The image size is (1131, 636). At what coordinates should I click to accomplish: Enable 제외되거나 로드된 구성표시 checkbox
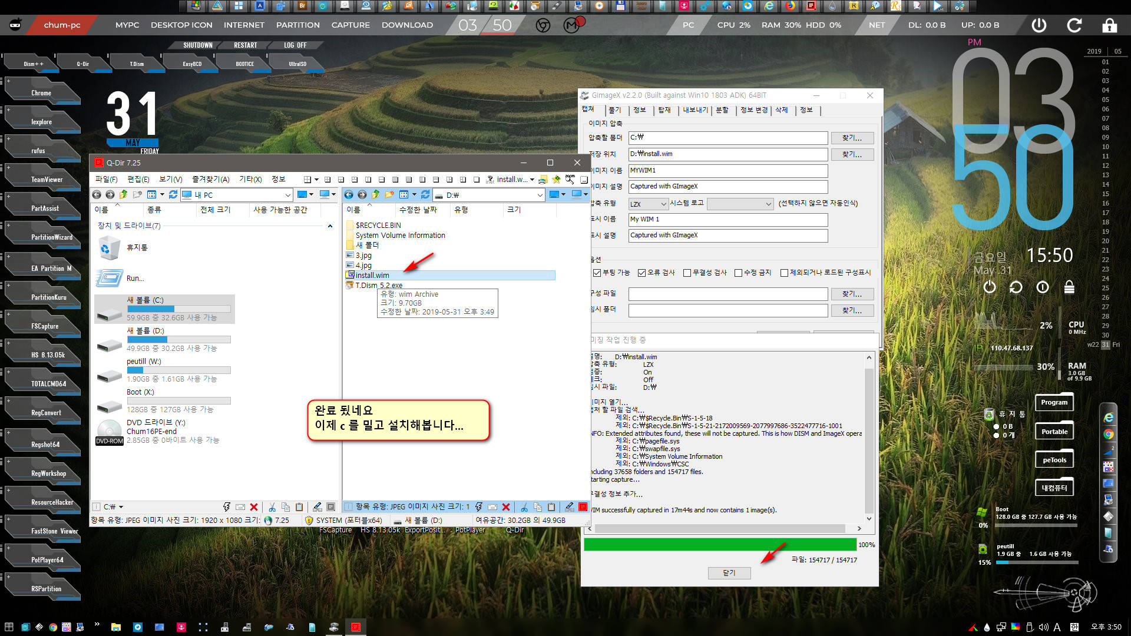(x=784, y=273)
